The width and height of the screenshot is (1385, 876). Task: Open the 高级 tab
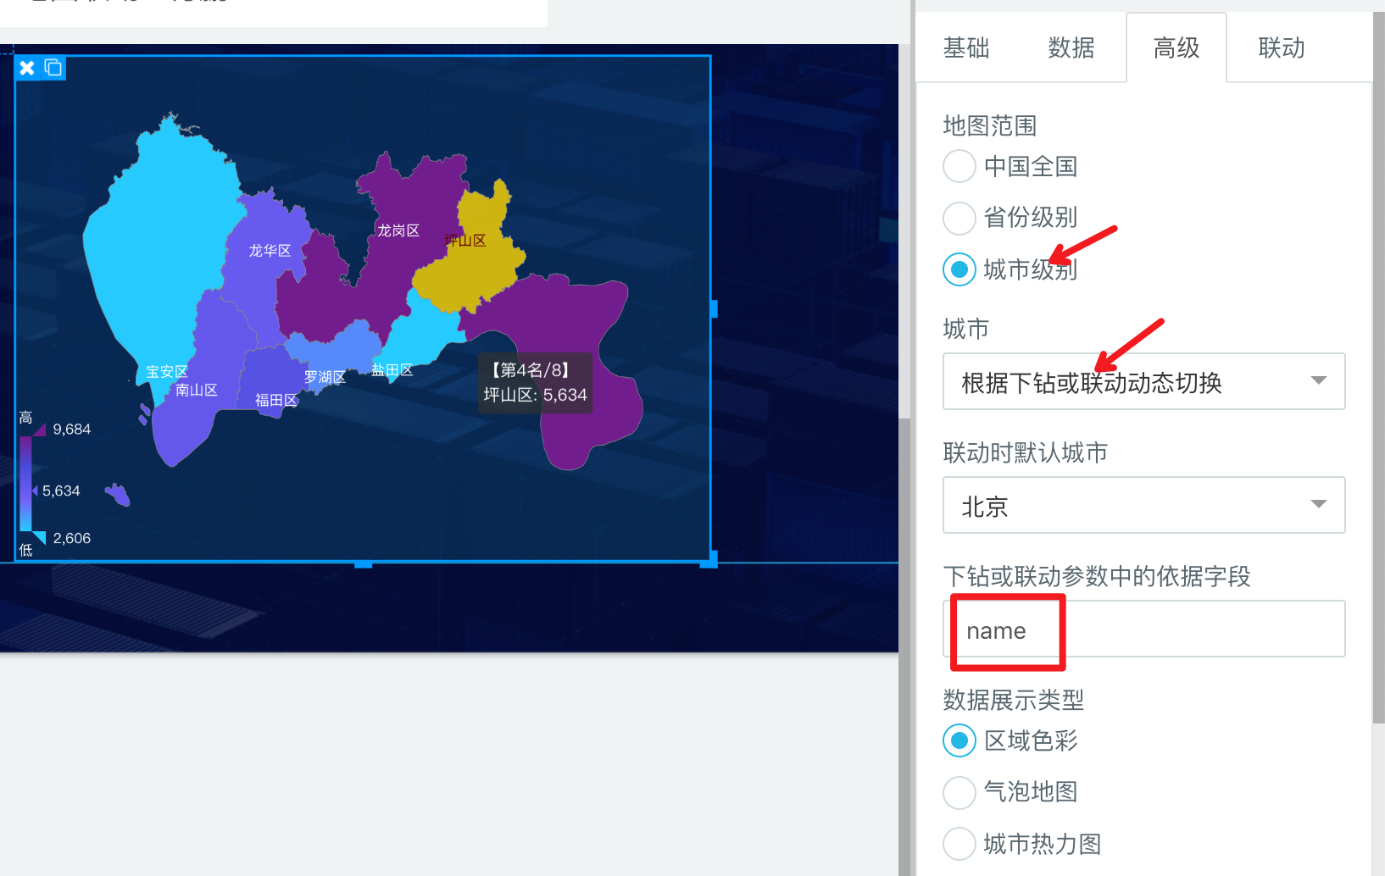(1176, 48)
